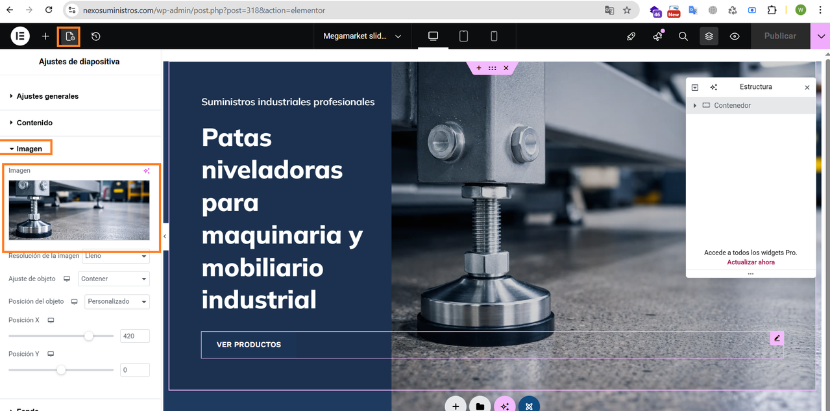Viewport: 830px width, 411px height.
Task: Select Suministros industriales profesionales subtitle
Action: coord(288,102)
